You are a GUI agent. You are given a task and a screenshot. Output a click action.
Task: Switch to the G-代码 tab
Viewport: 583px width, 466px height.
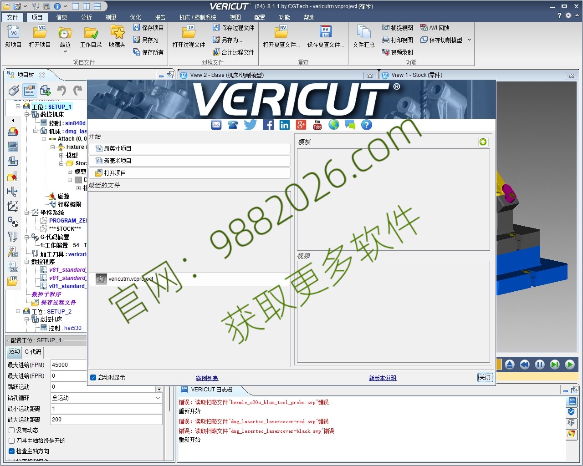(x=33, y=352)
